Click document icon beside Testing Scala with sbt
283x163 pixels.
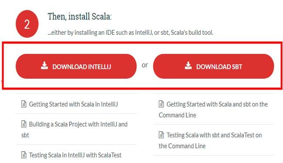tap(162, 135)
